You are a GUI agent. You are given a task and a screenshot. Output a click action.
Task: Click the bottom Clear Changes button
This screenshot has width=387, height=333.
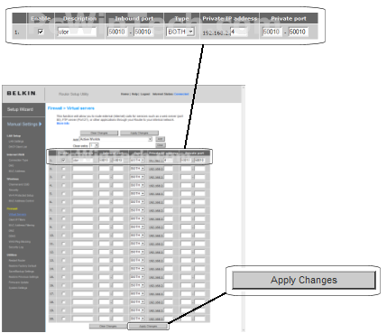(x=108, y=326)
